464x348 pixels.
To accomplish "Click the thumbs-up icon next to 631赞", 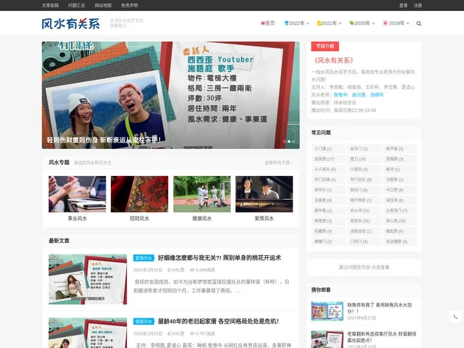I will pyautogui.click(x=169, y=334).
